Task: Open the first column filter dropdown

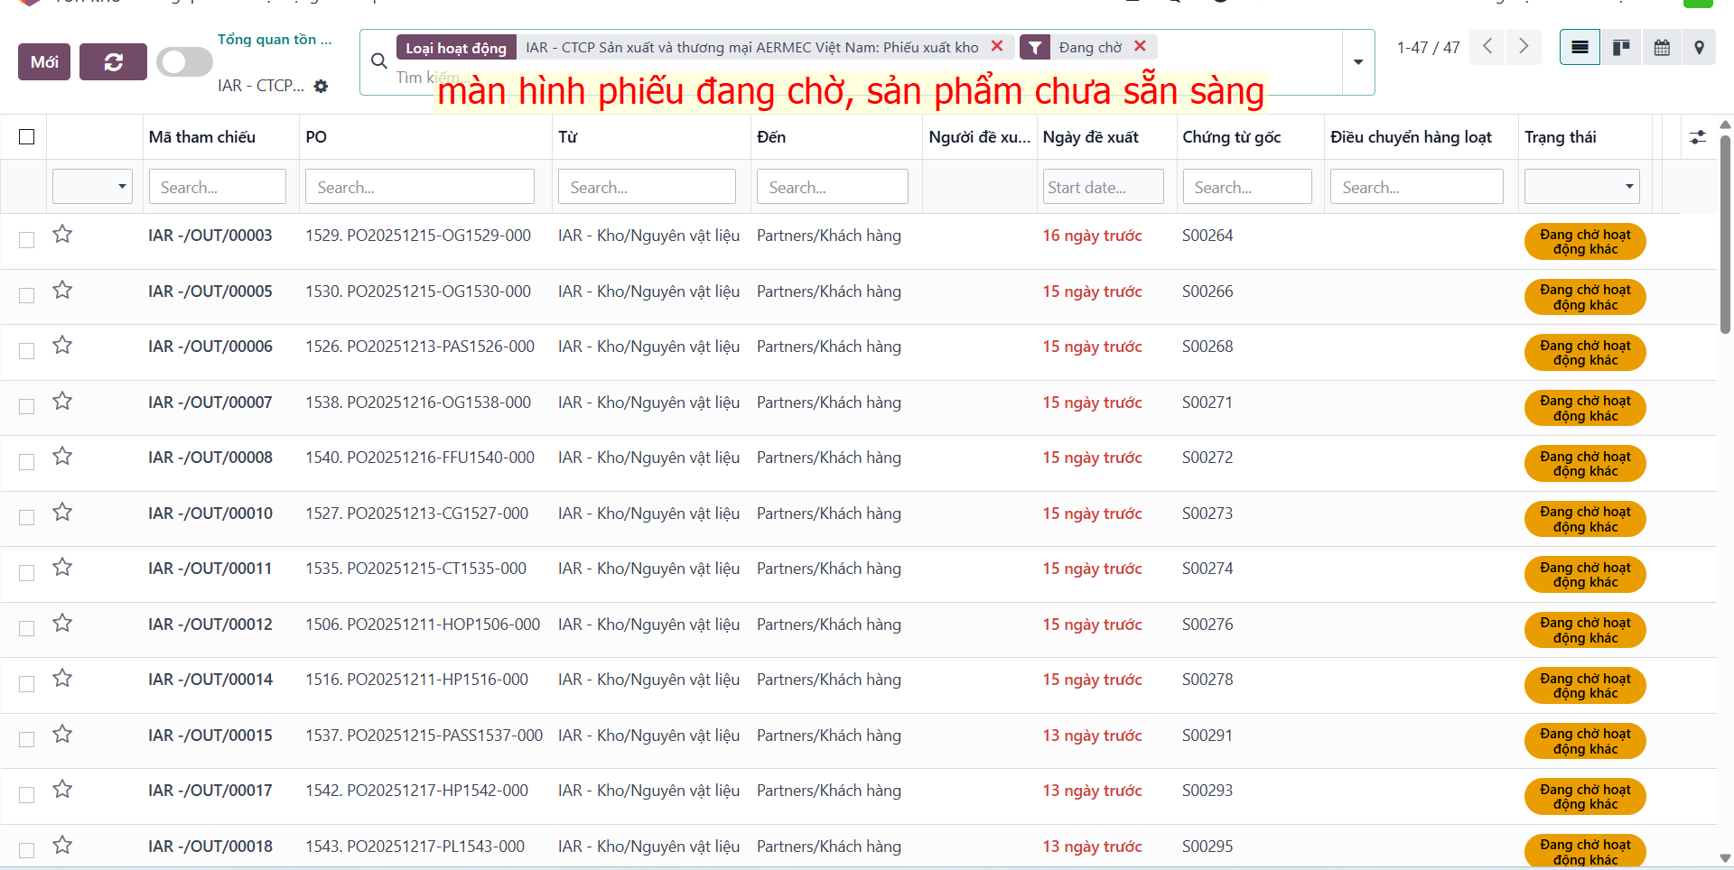Action: (x=92, y=187)
